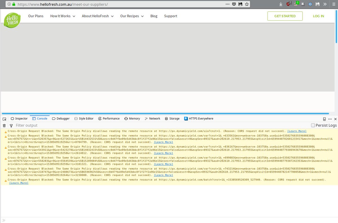This screenshot has height=223, width=338.
Task: Open the Firefox Downloads panel
Action: (x=281, y=4)
